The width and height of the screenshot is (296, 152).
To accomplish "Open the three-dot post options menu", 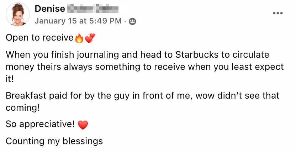I will pos(279,13).
